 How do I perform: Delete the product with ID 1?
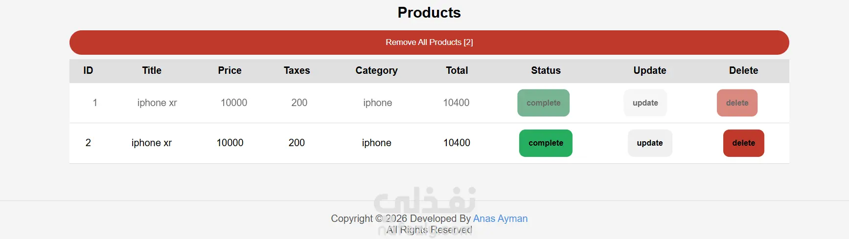pos(737,103)
